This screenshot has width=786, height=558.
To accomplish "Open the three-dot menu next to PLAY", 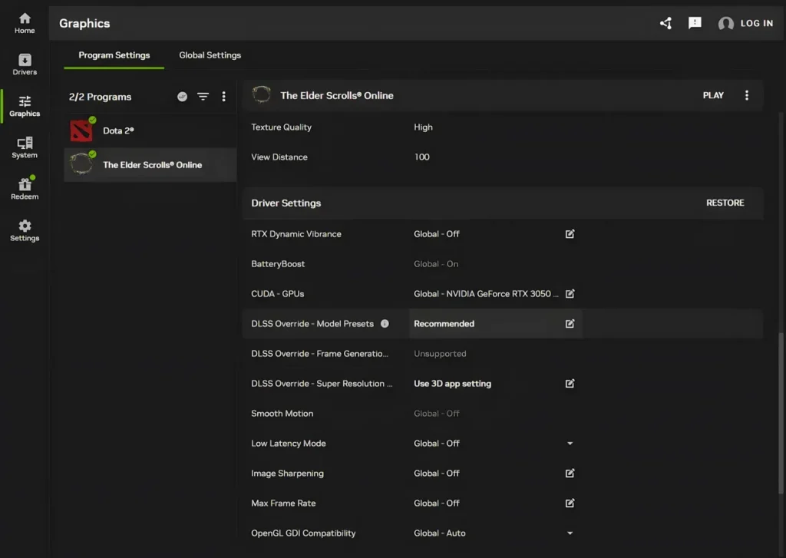I will [747, 95].
